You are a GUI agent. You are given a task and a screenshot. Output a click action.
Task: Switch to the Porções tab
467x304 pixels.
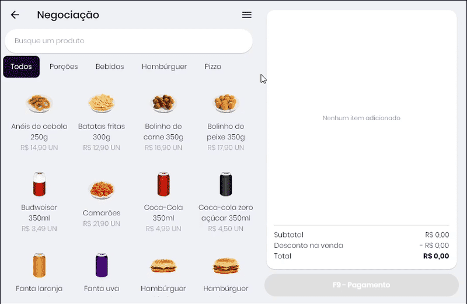click(64, 67)
